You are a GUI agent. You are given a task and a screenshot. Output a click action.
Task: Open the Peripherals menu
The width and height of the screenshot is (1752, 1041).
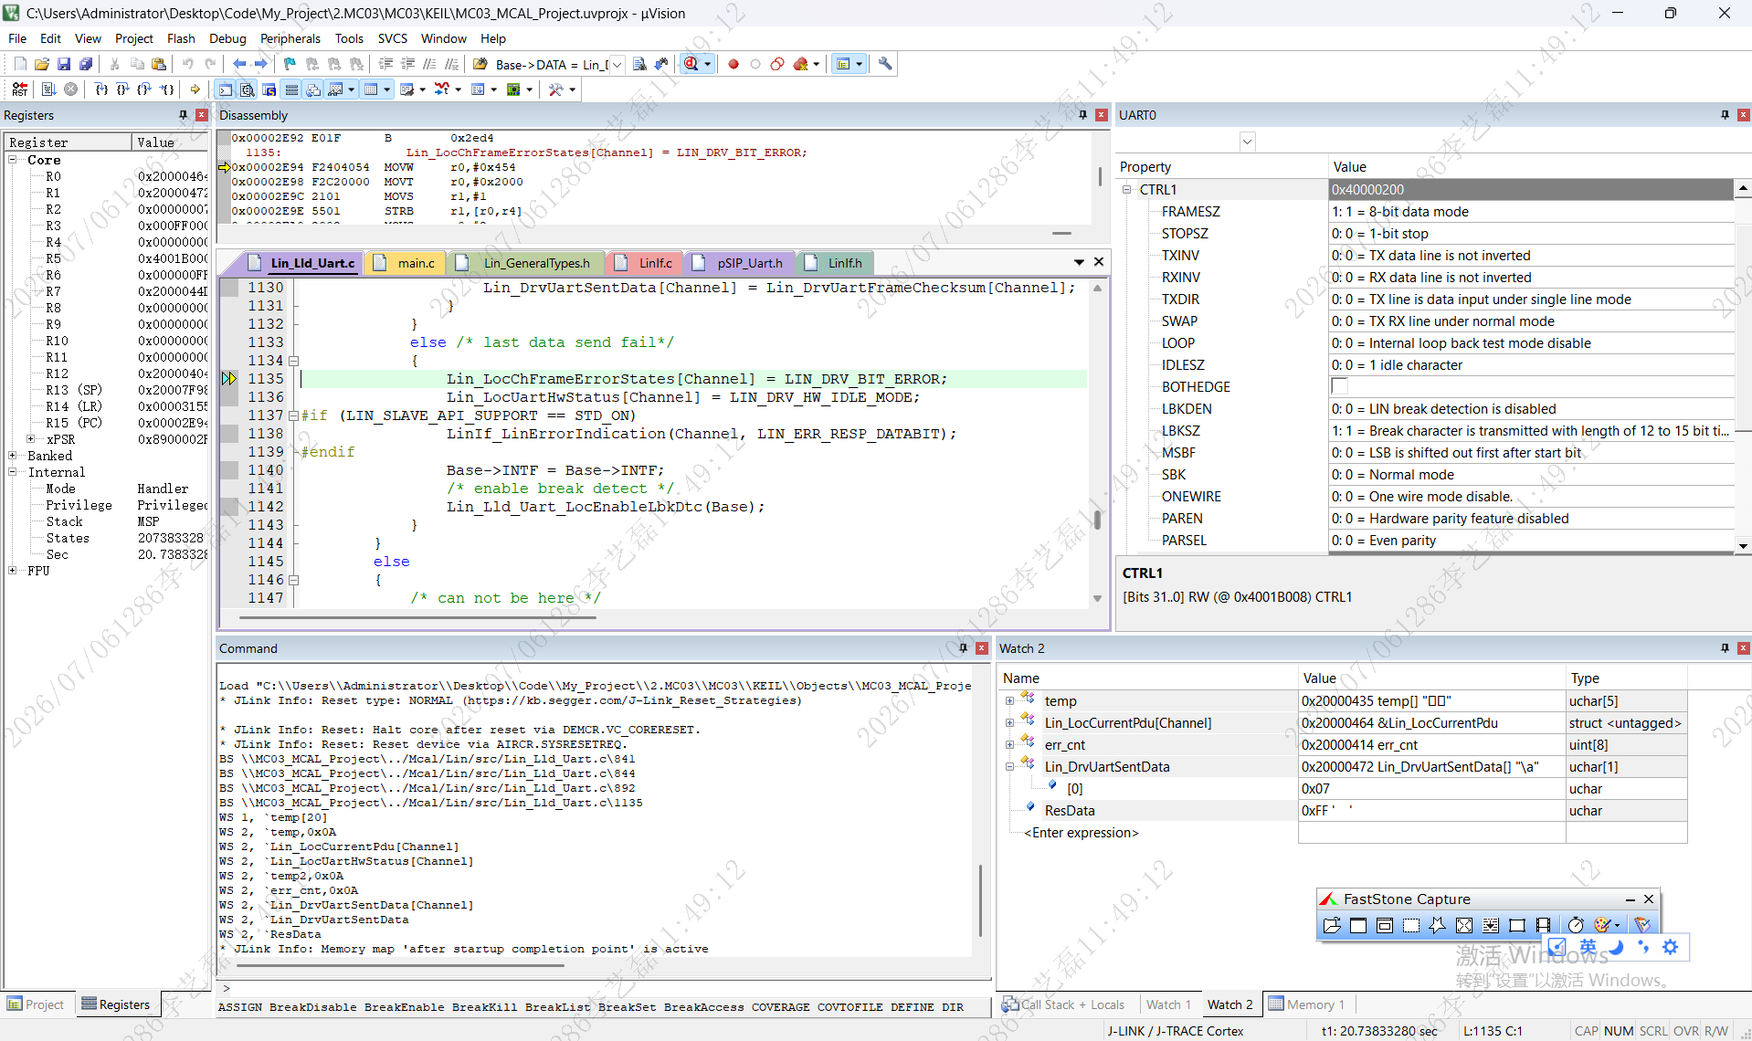290,38
